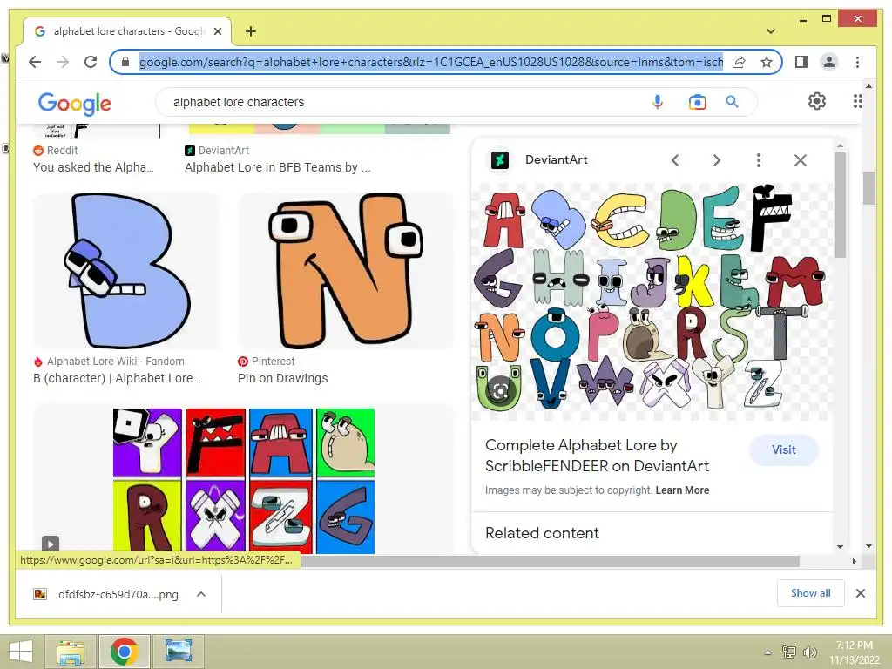The width and height of the screenshot is (892, 669).
Task: Click the horizontal scrollbar thumb
Action: coord(549,562)
